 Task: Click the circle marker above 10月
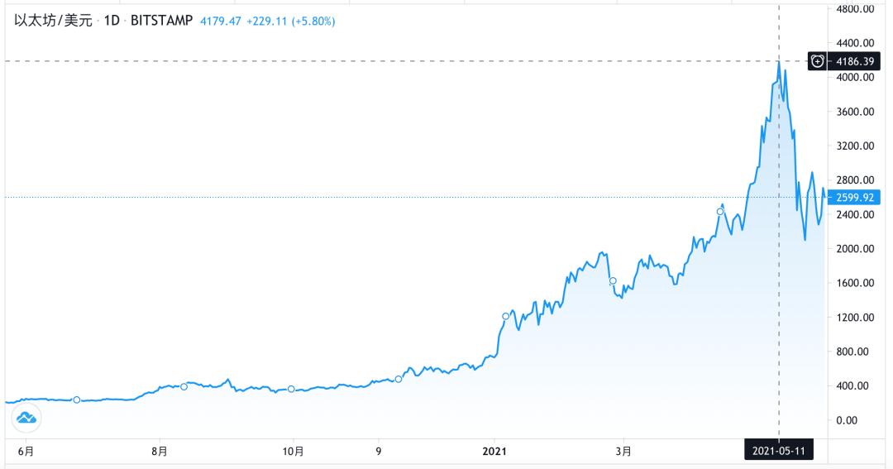(x=291, y=389)
